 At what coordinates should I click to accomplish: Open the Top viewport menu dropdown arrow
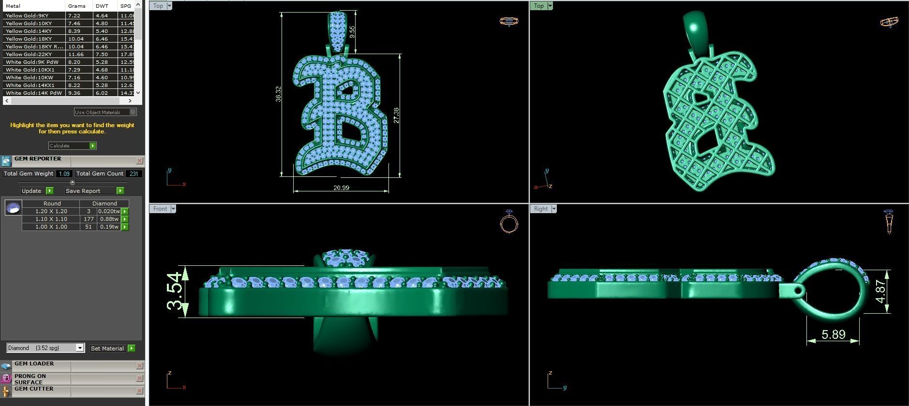coord(169,6)
